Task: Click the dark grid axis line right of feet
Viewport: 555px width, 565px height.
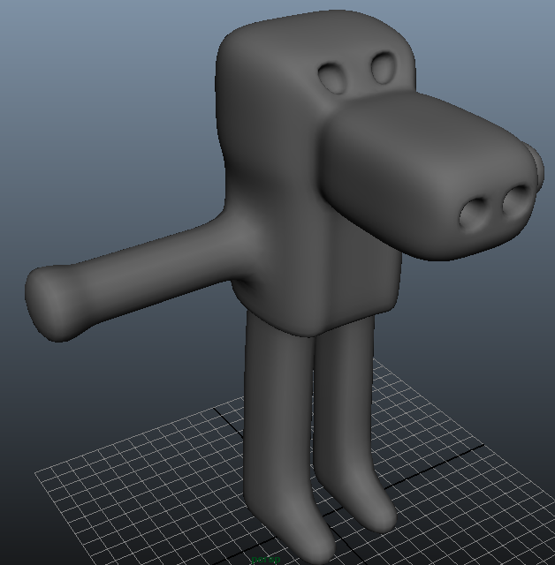Action: click(442, 459)
